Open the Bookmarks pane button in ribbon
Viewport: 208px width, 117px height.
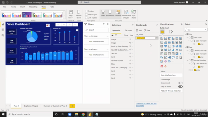click(x=110, y=13)
